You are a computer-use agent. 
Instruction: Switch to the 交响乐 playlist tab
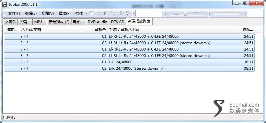10,22
